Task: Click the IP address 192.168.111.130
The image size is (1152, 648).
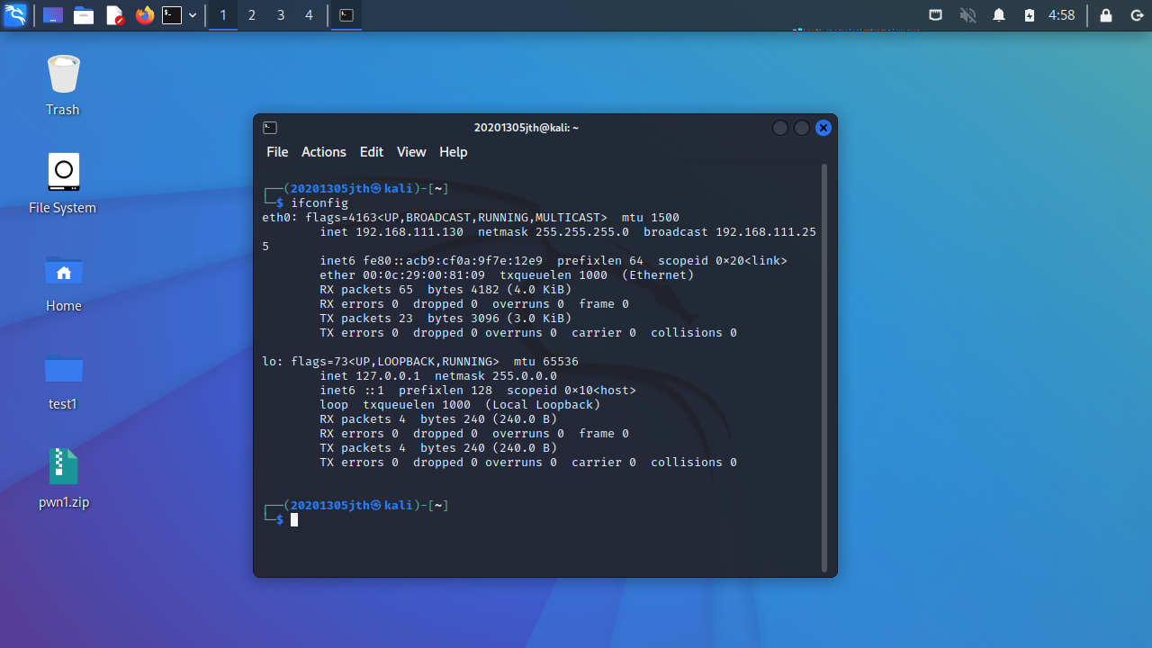Action: pos(409,232)
